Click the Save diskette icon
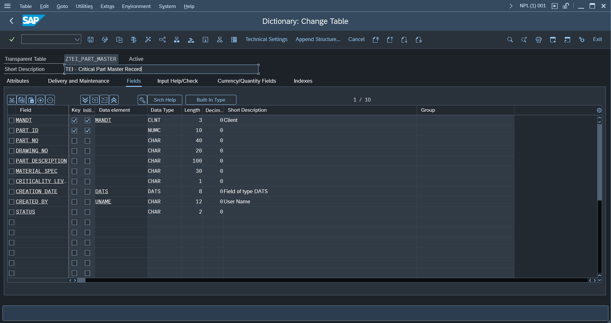Viewport: 611px width, 323px height. coord(91,39)
